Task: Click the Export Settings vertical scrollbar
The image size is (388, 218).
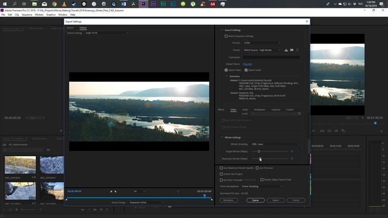Action: tap(309, 147)
